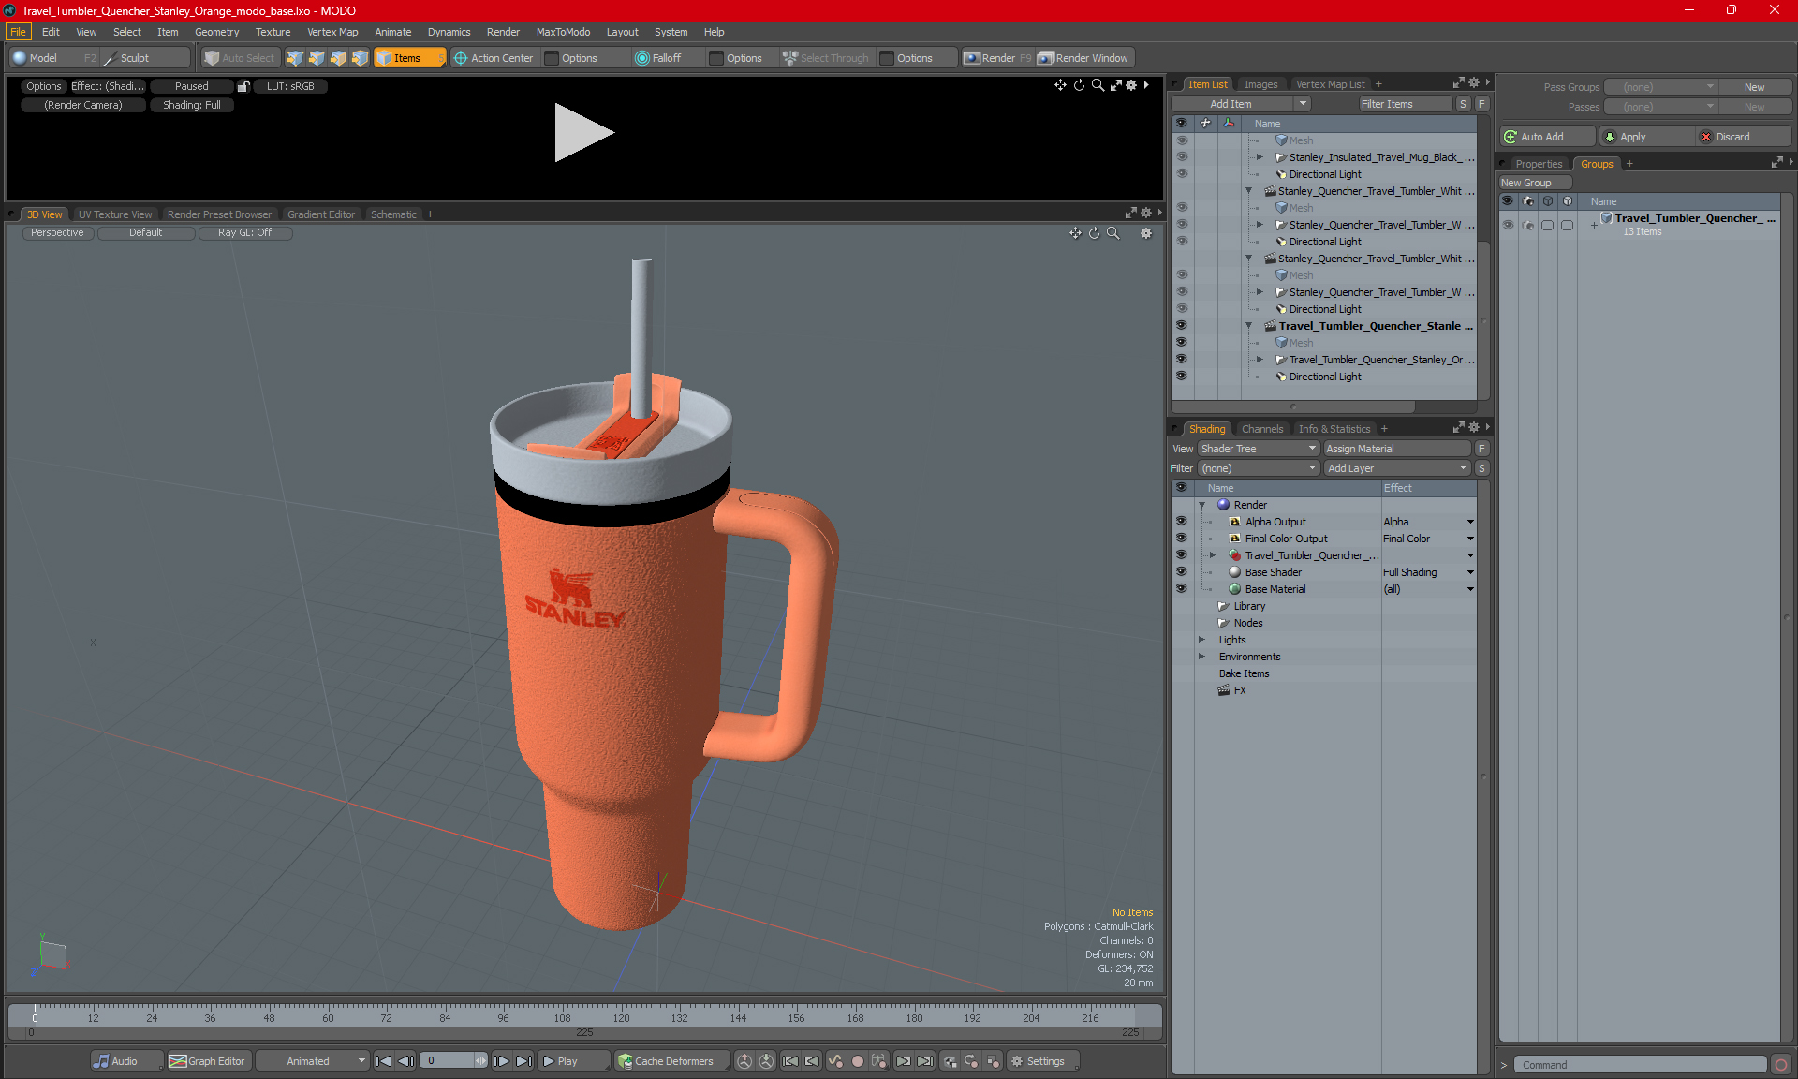The width and height of the screenshot is (1798, 1079).
Task: Start the preview render play button
Action: [x=583, y=132]
